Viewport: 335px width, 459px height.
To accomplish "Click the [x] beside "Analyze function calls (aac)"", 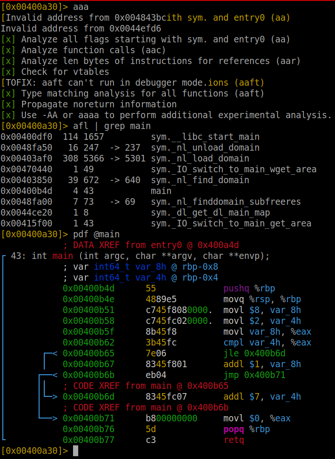I will (x=8, y=50).
